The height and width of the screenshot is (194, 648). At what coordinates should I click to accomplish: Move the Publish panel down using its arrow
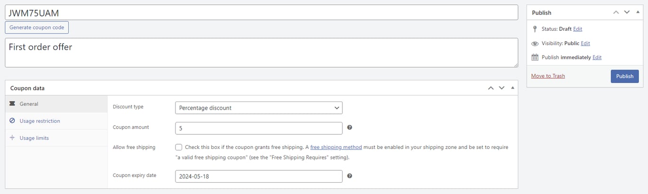point(627,12)
